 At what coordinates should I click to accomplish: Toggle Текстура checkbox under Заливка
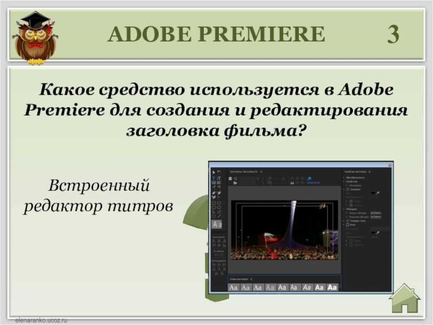(351, 205)
